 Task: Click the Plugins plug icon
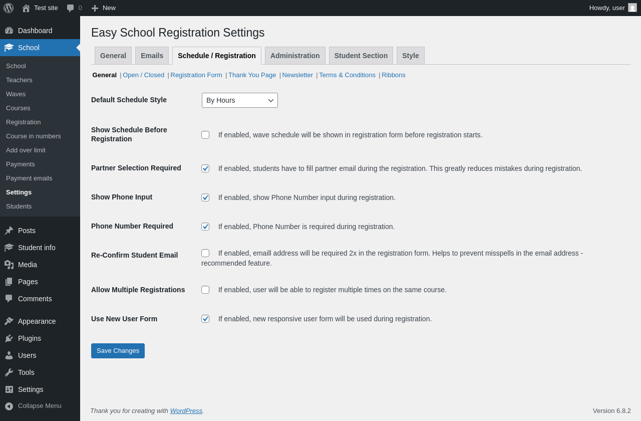point(9,338)
